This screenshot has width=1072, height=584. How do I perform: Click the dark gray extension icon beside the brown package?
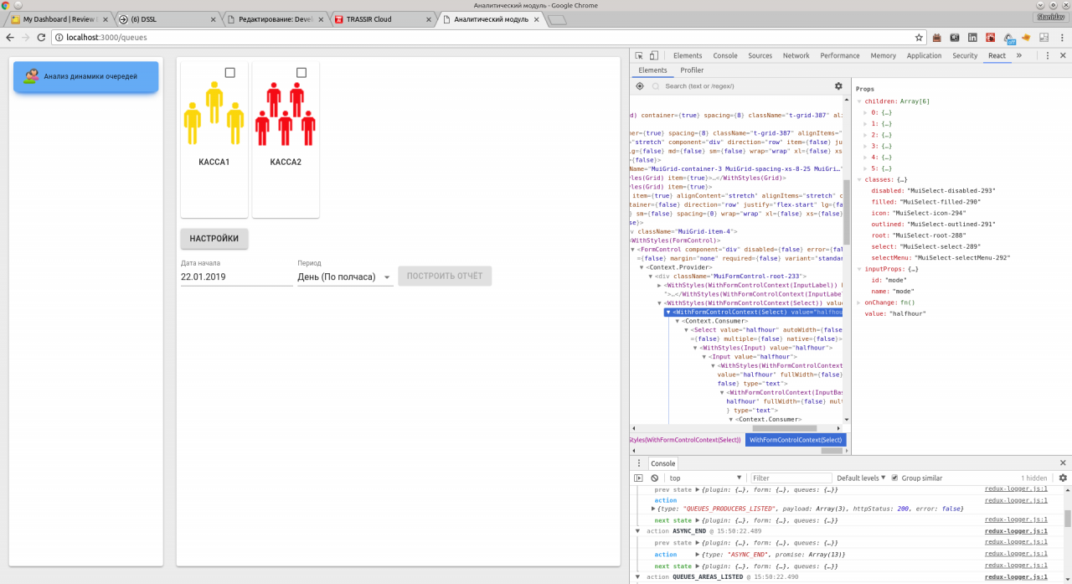(x=955, y=38)
